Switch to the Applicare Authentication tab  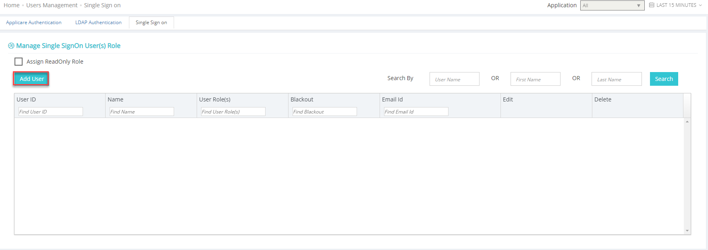(x=34, y=23)
